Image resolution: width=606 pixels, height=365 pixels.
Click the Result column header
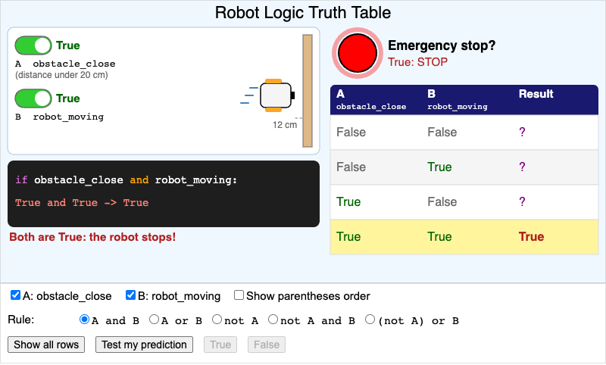(536, 94)
